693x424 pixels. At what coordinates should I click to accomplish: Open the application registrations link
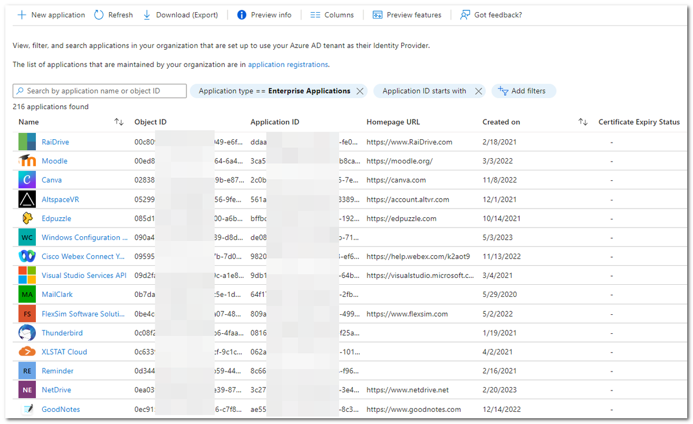point(288,65)
